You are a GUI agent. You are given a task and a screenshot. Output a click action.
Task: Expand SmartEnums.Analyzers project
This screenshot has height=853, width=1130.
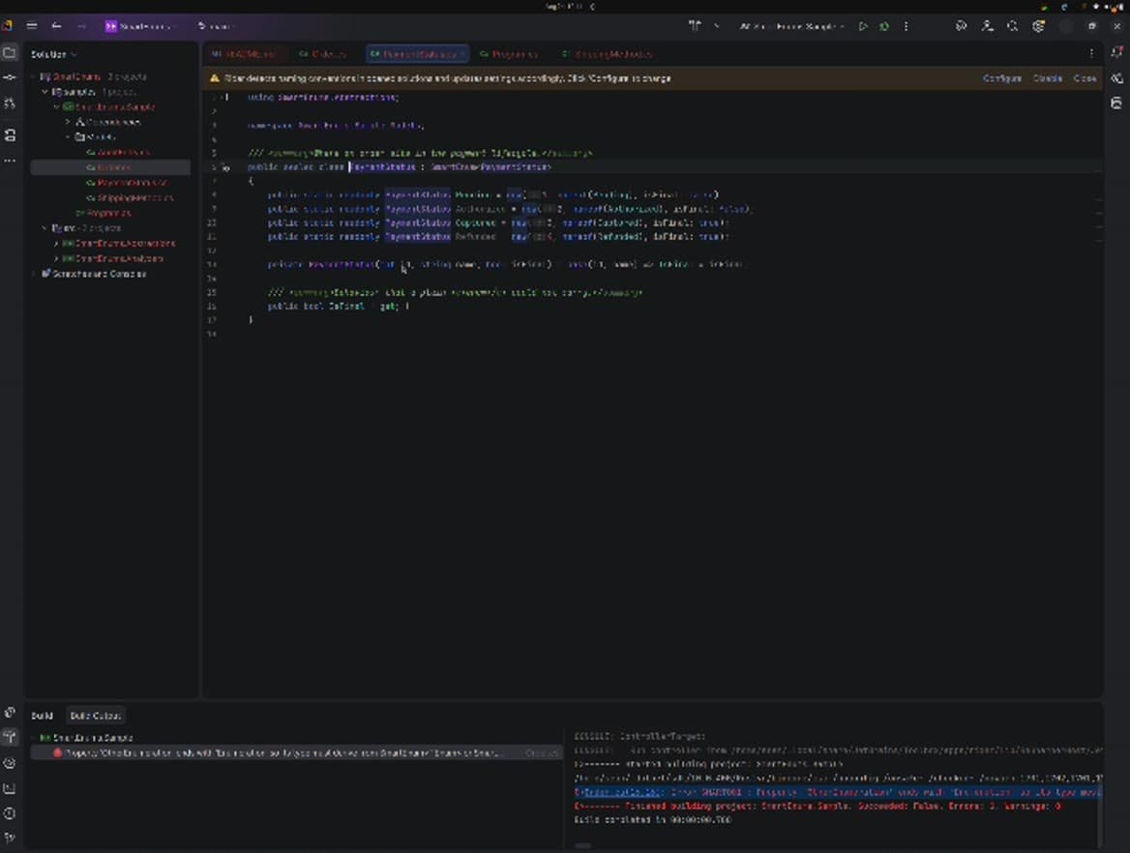[56, 258]
